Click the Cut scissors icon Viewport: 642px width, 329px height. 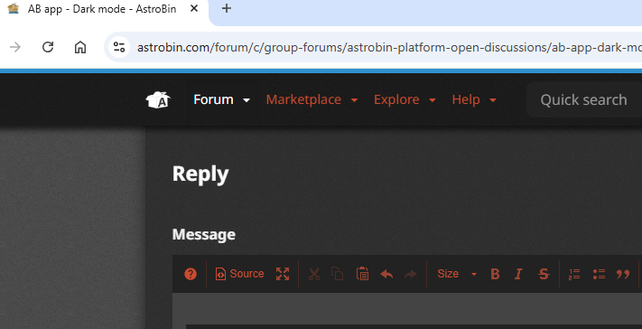[314, 274]
